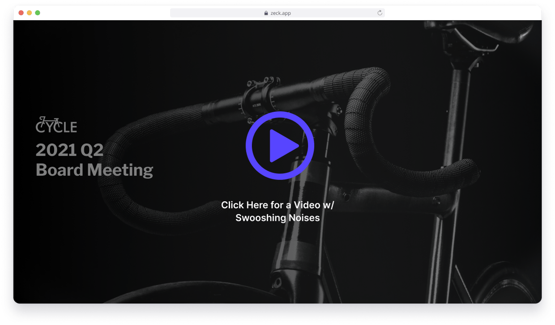
Task: Click the 'Click Here for a Video' caption
Action: click(x=277, y=205)
